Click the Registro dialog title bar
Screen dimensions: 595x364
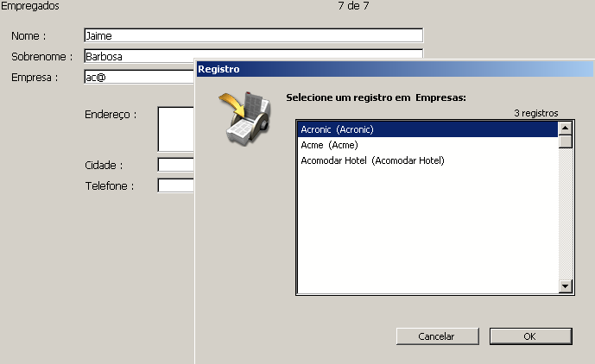point(389,69)
